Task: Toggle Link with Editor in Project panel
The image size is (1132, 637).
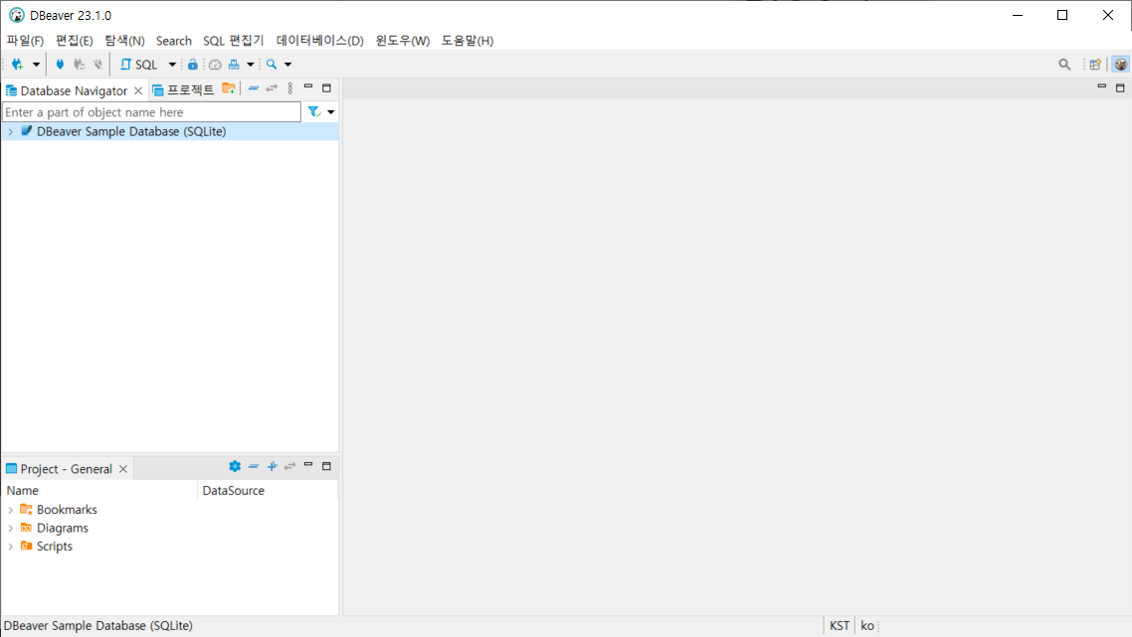Action: (289, 467)
